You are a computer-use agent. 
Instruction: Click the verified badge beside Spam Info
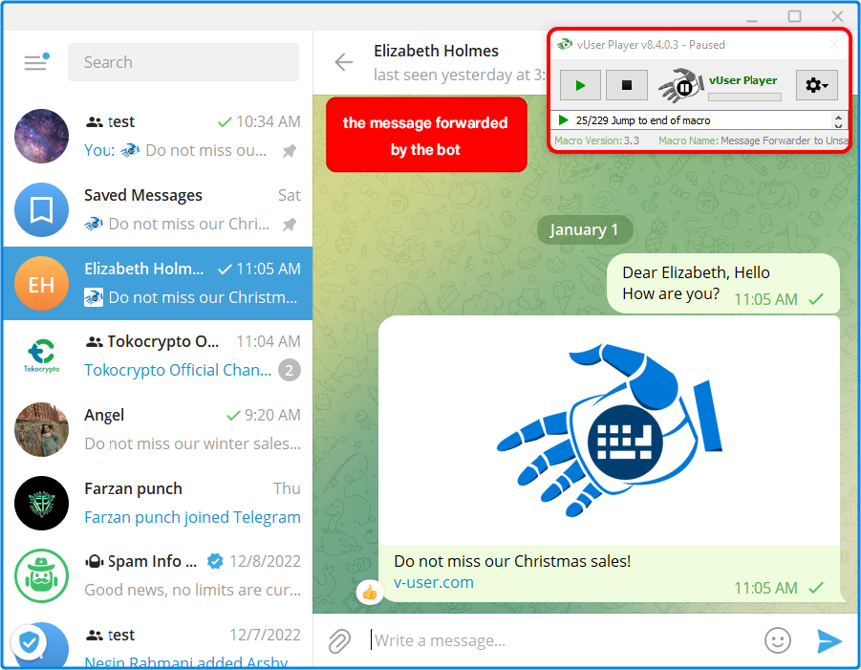click(x=215, y=561)
